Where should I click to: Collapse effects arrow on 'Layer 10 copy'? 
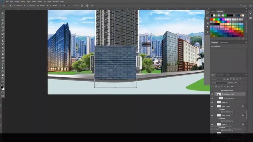click(245, 116)
